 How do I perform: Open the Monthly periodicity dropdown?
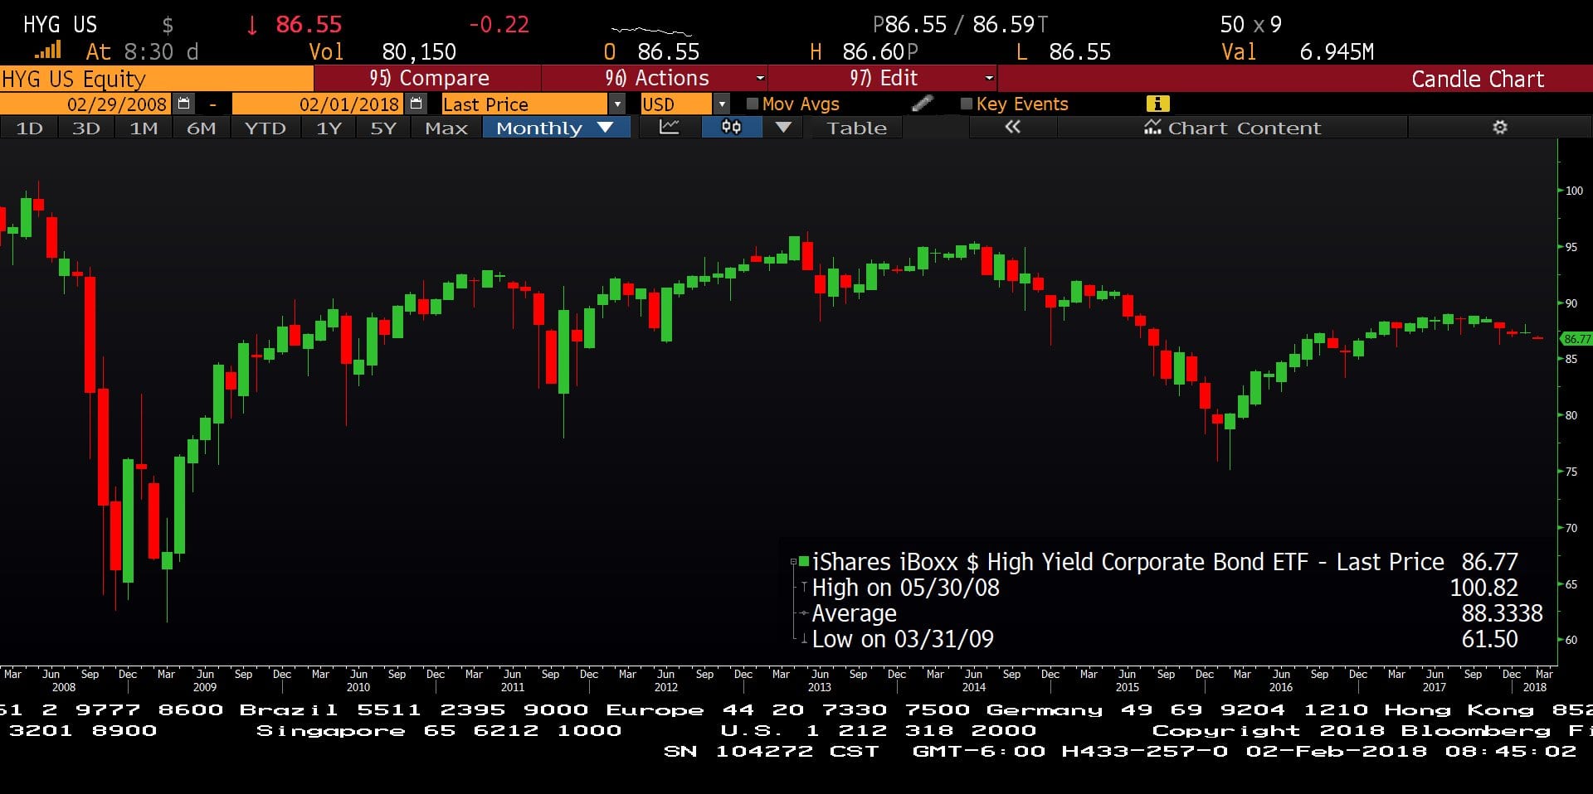(x=556, y=128)
